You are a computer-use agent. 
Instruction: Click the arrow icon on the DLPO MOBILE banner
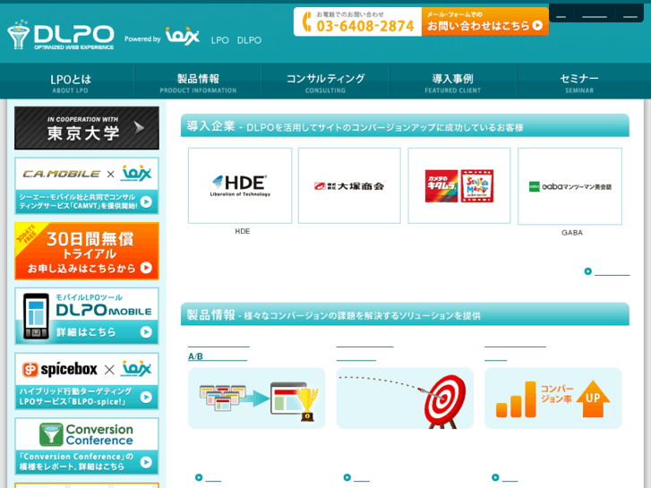(x=146, y=332)
